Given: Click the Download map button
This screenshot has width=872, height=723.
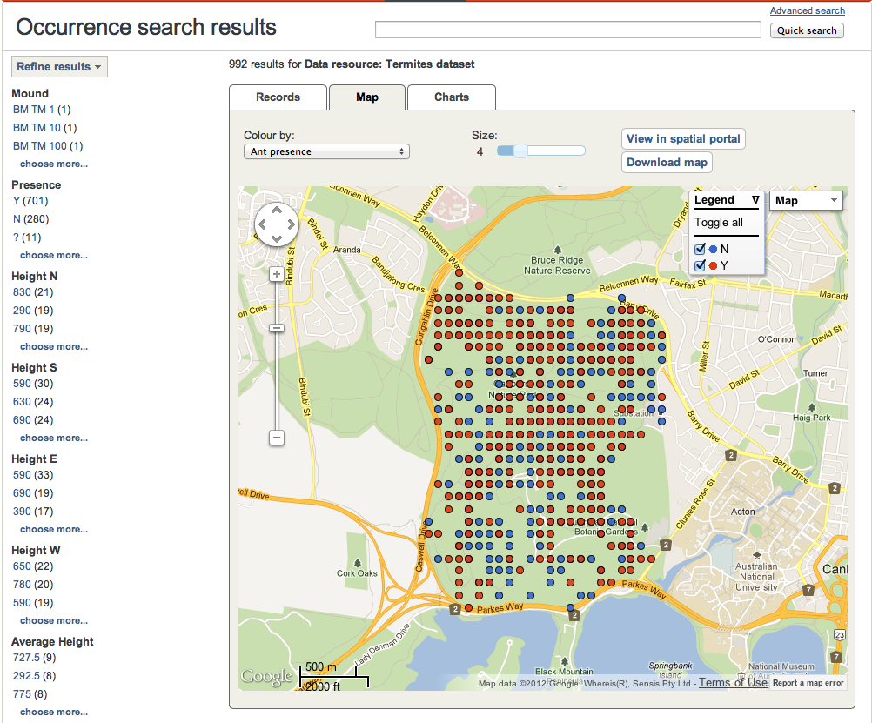Looking at the screenshot, I should point(667,163).
